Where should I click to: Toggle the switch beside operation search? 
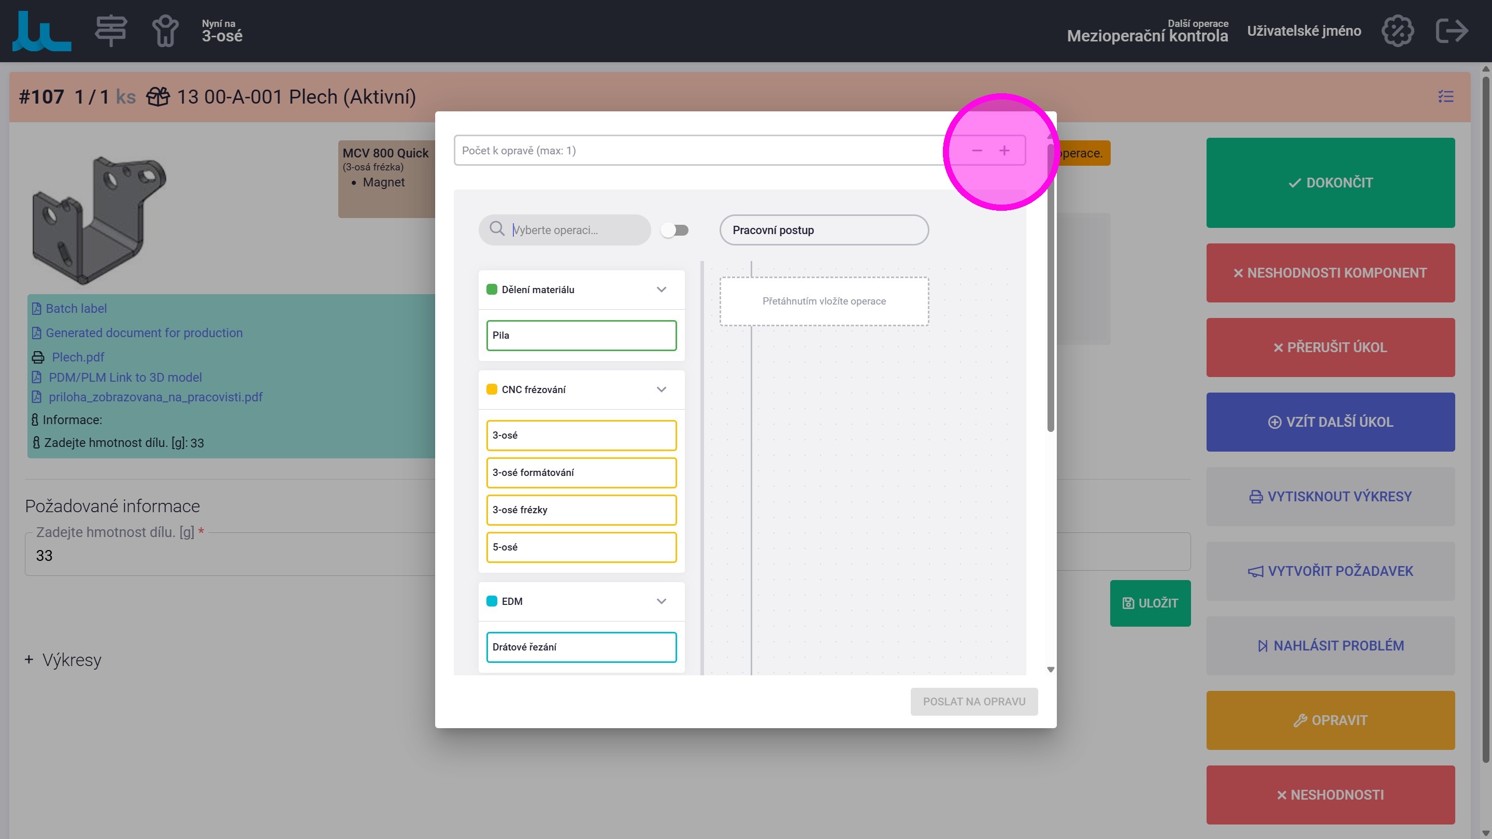pyautogui.click(x=675, y=230)
